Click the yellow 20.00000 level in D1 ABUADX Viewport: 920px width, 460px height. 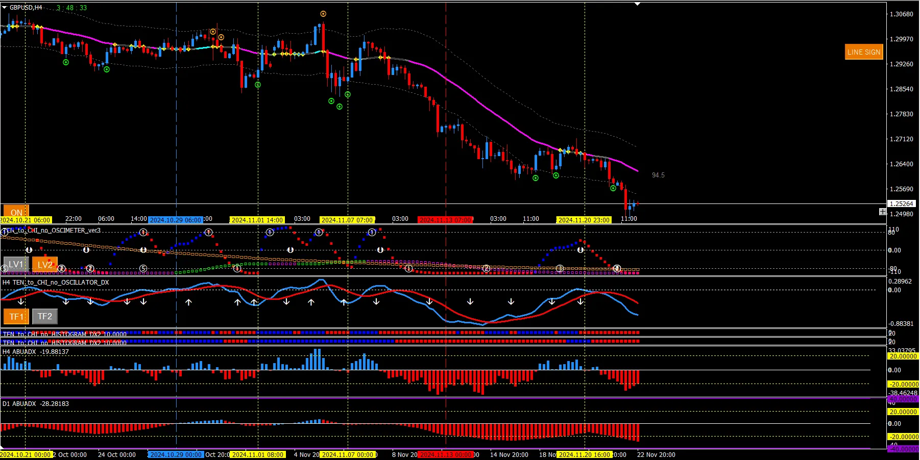click(x=903, y=412)
